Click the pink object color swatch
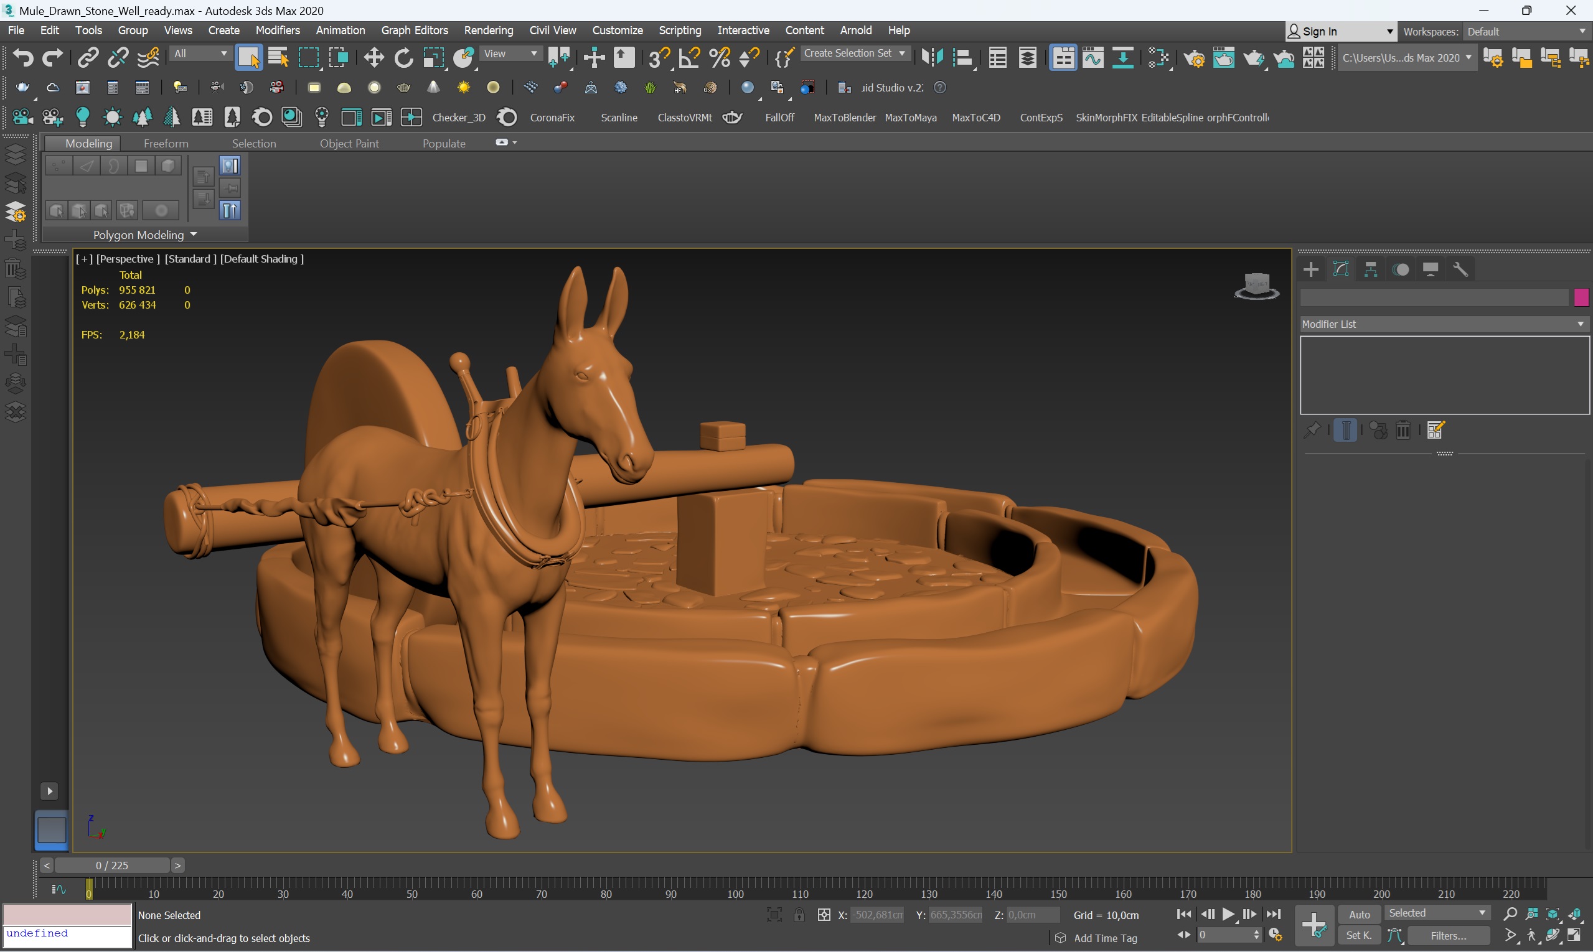Image resolution: width=1593 pixels, height=952 pixels. [x=1581, y=297]
